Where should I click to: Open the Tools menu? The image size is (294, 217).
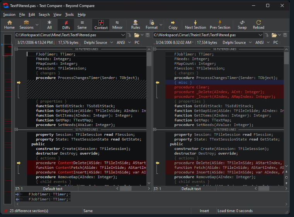(x=69, y=15)
